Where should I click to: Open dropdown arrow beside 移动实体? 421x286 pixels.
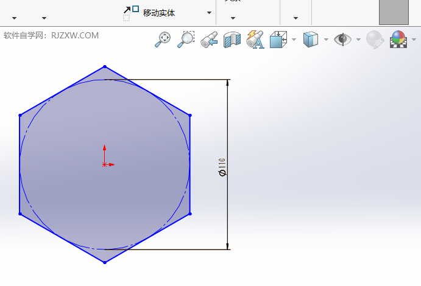209,13
